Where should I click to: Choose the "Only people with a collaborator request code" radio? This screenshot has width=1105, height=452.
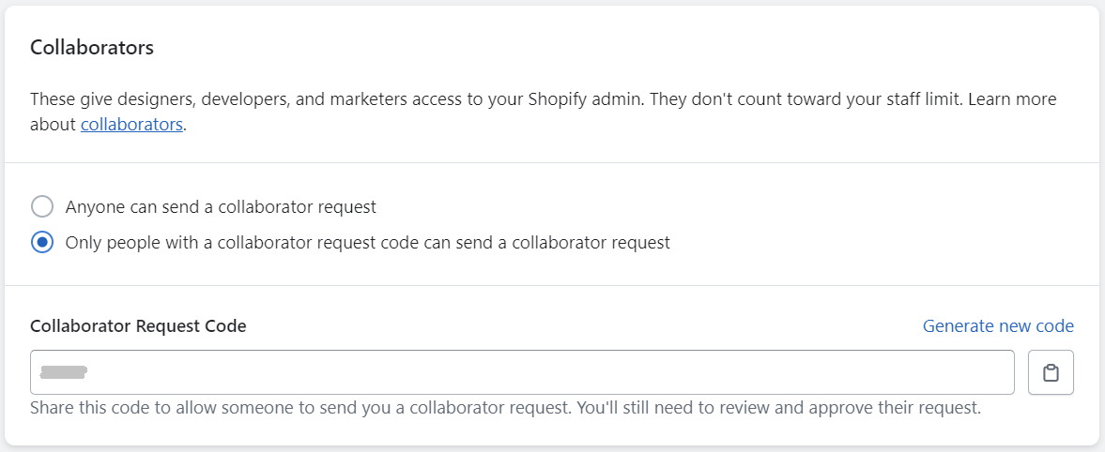point(42,242)
